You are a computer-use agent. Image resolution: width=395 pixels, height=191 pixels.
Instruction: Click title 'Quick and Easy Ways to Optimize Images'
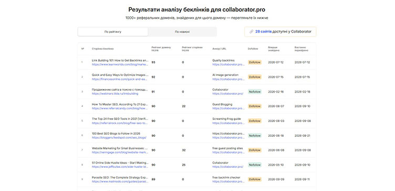pyautogui.click(x=120, y=75)
